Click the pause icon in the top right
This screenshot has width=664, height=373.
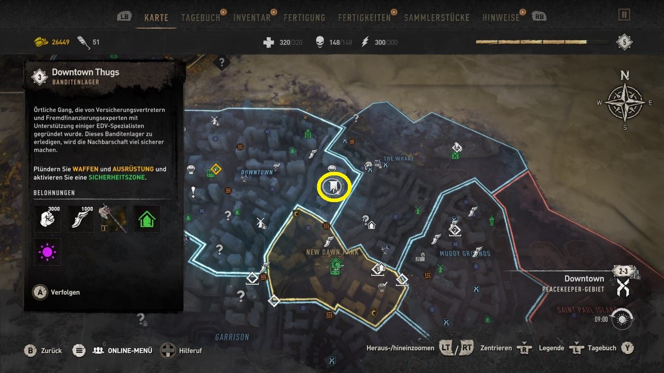pyautogui.click(x=624, y=15)
